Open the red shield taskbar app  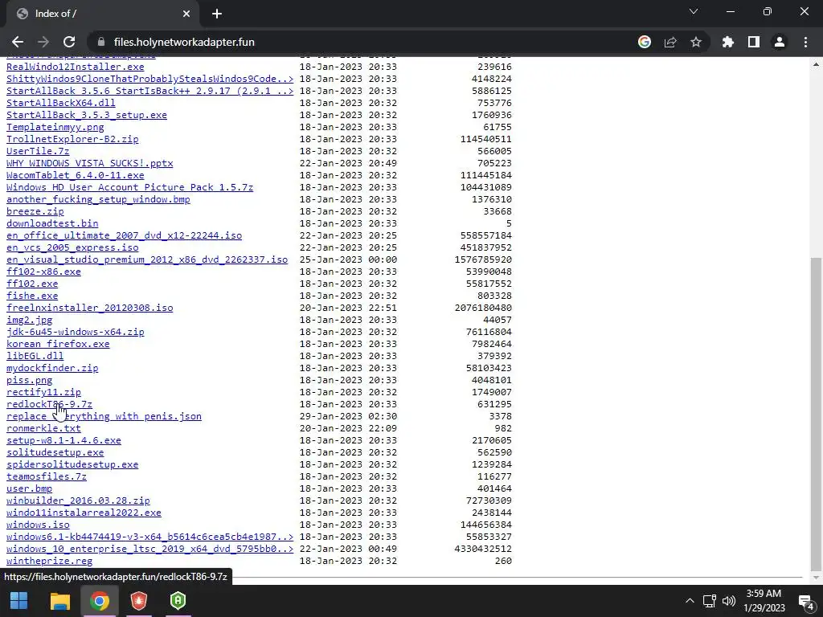138,601
